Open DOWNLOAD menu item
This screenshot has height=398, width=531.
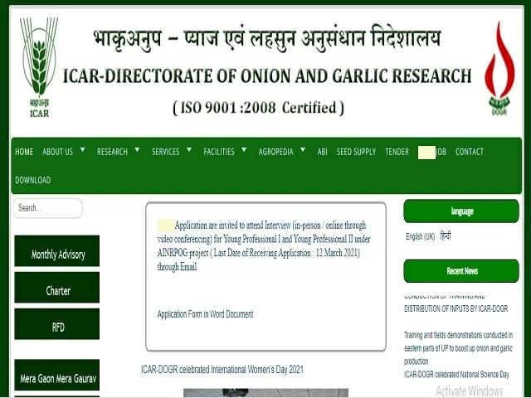pos(33,180)
